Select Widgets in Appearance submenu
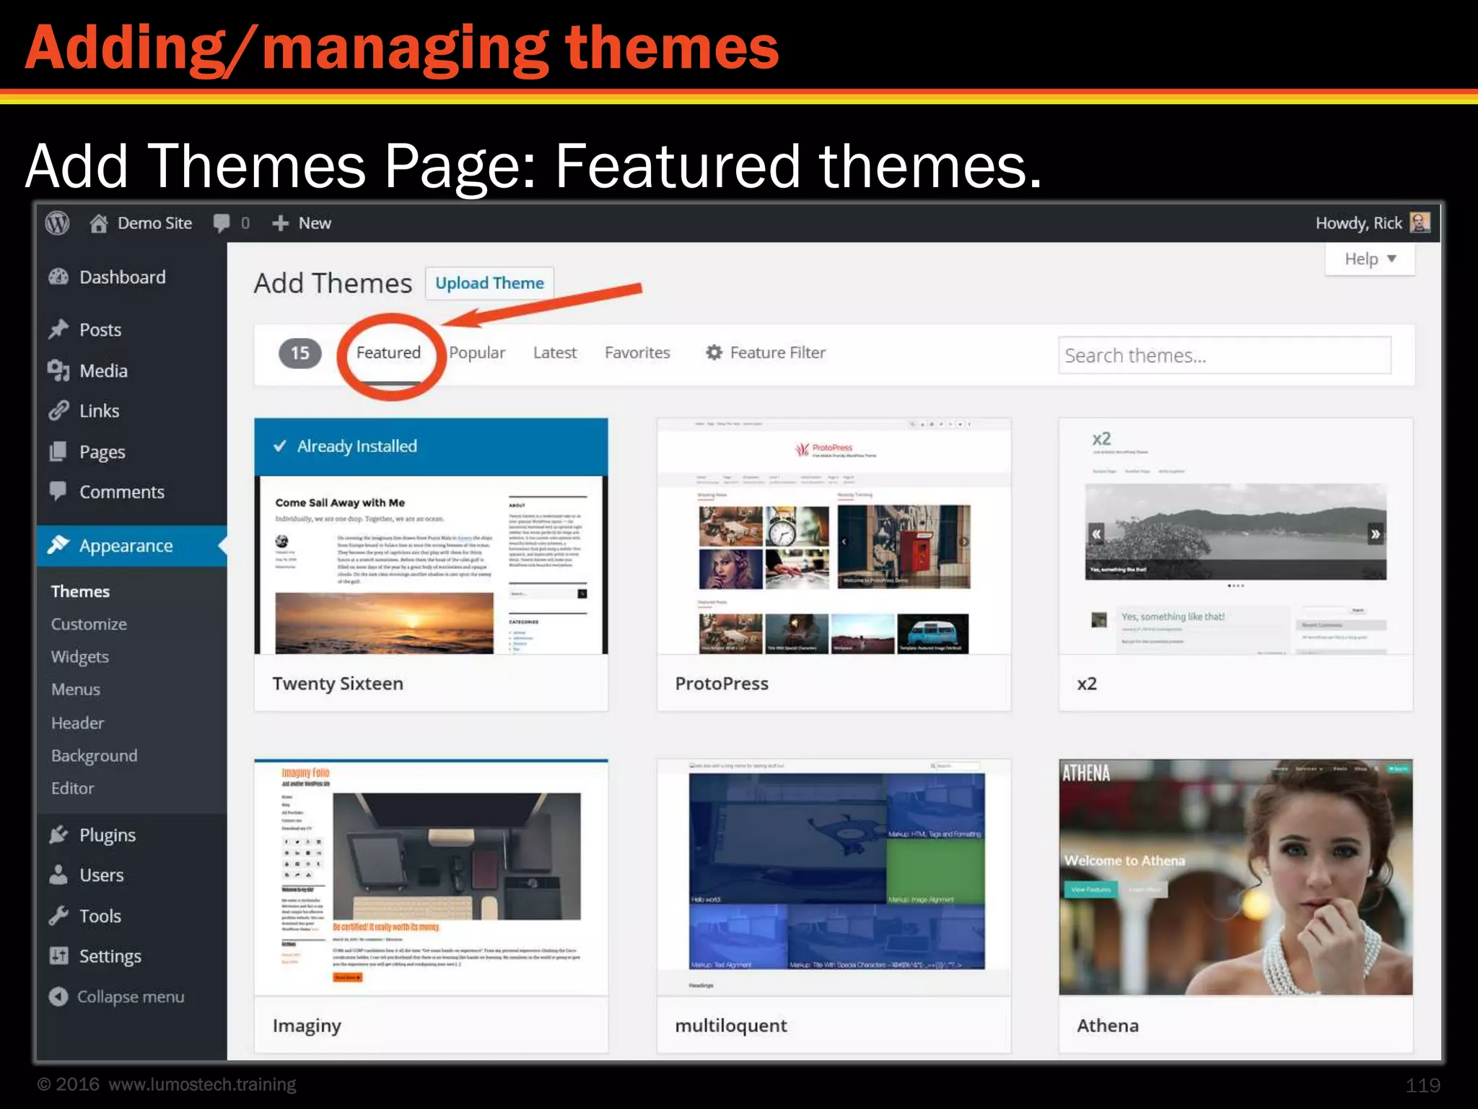Viewport: 1478px width, 1109px height. pos(80,657)
